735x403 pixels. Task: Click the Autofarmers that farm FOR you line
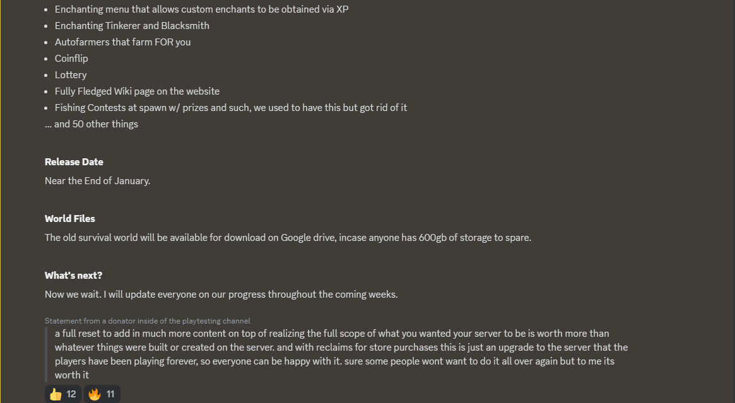tap(123, 42)
